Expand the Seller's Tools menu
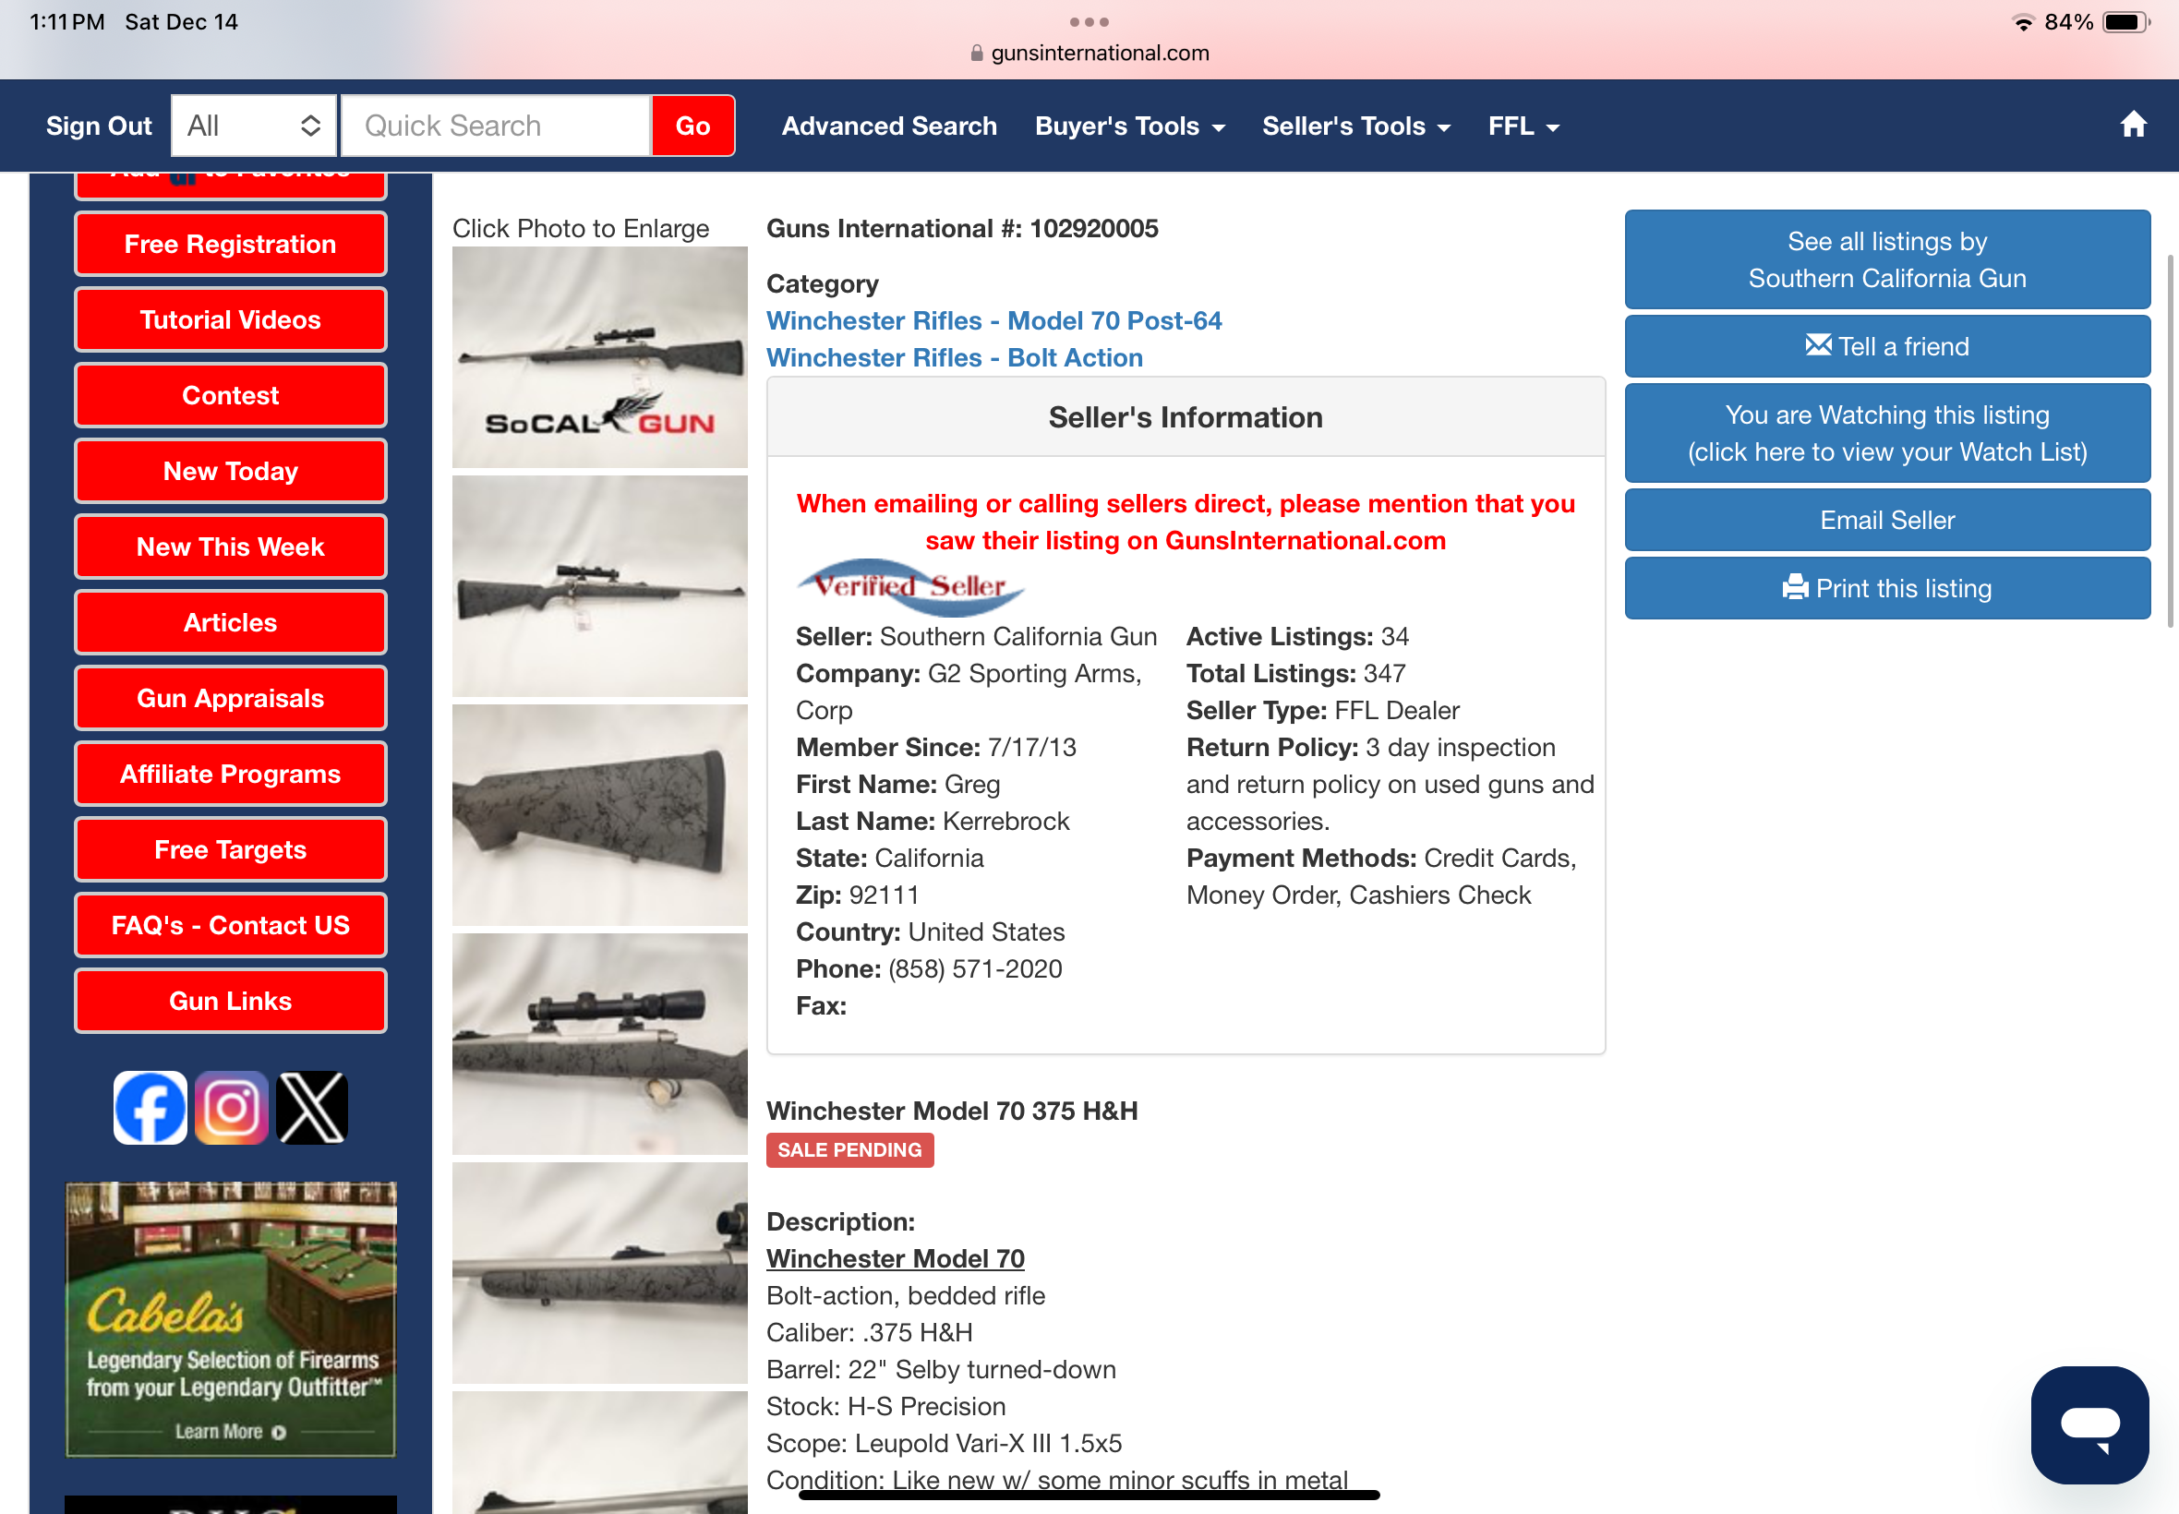 (1356, 126)
